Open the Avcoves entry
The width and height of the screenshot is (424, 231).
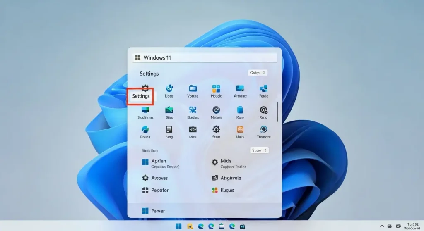(155, 178)
